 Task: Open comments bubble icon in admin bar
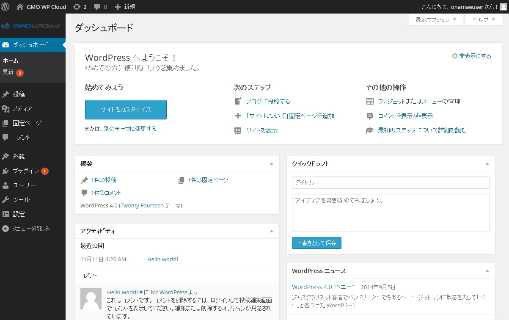(x=97, y=7)
